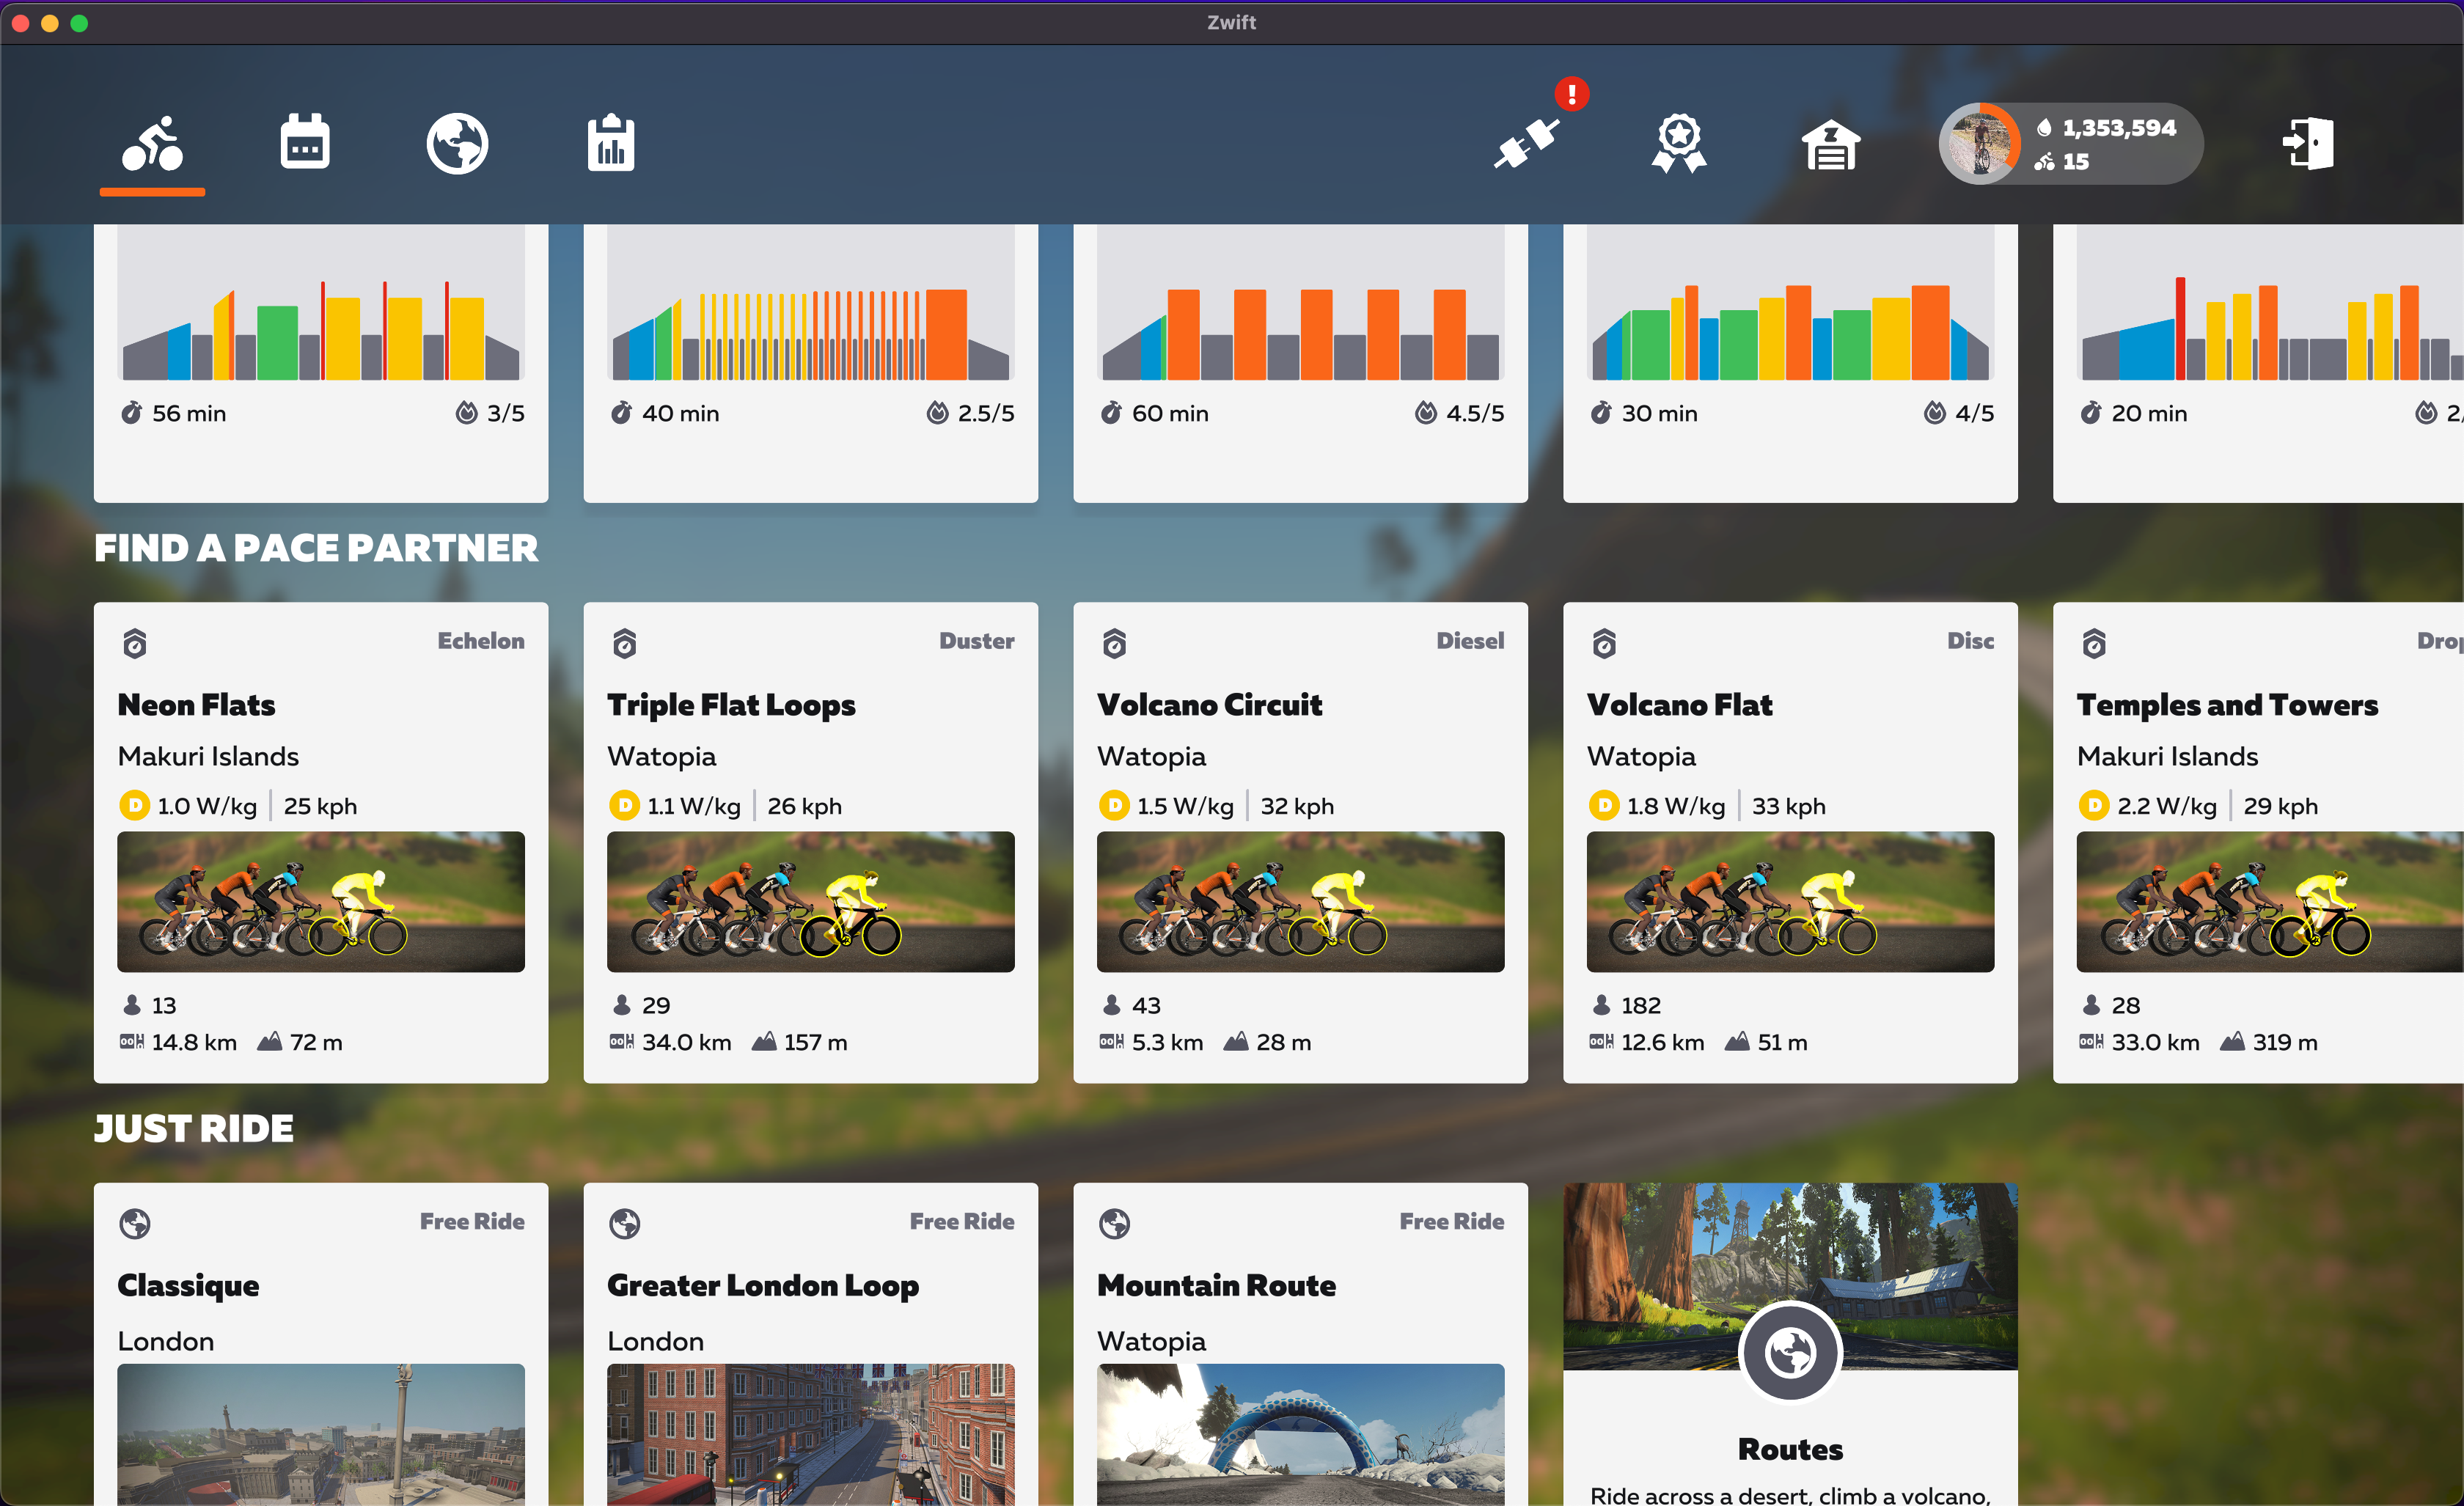Open the device pairing plug icon
This screenshot has height=1506, width=2464.
tap(1527, 144)
